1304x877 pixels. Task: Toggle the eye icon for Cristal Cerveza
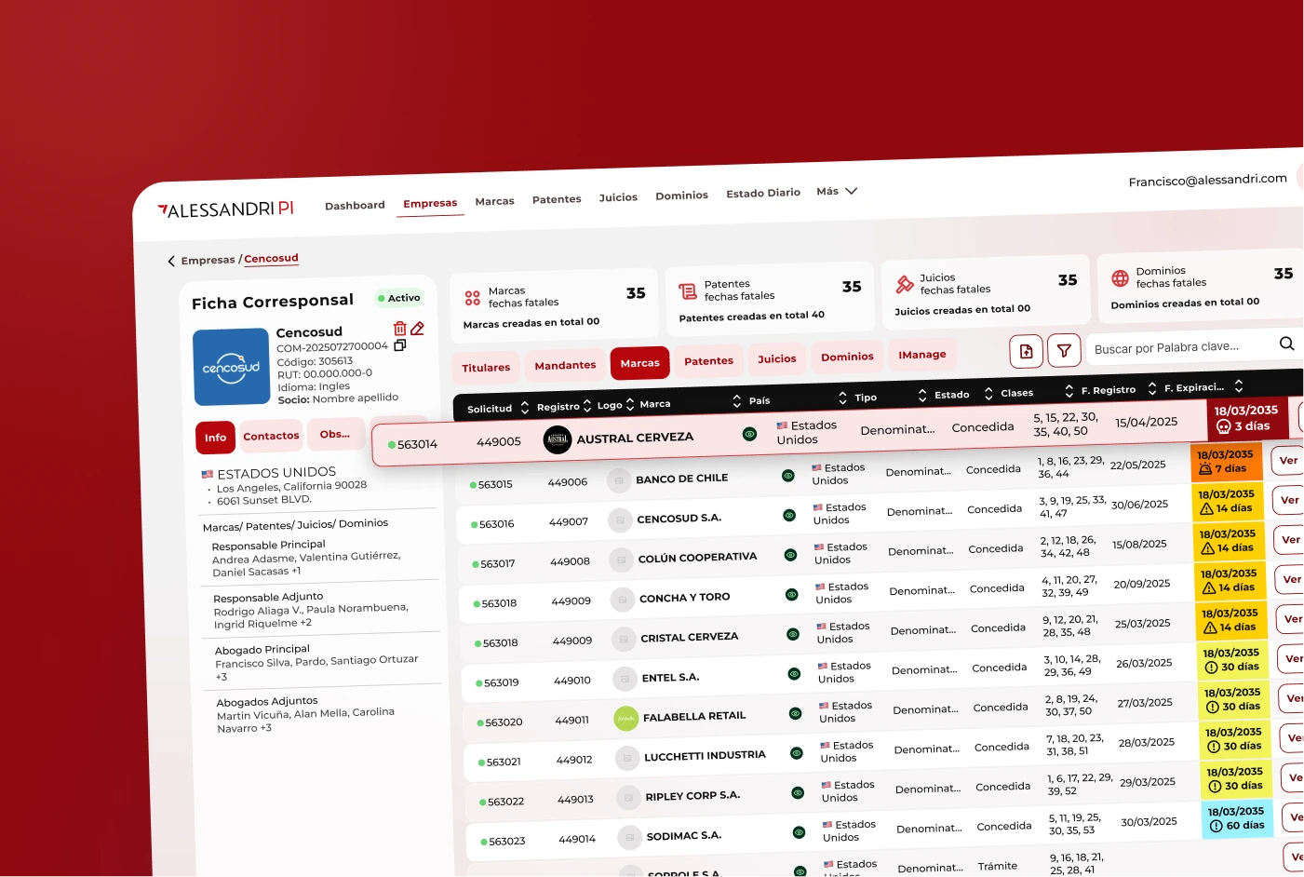tap(793, 634)
